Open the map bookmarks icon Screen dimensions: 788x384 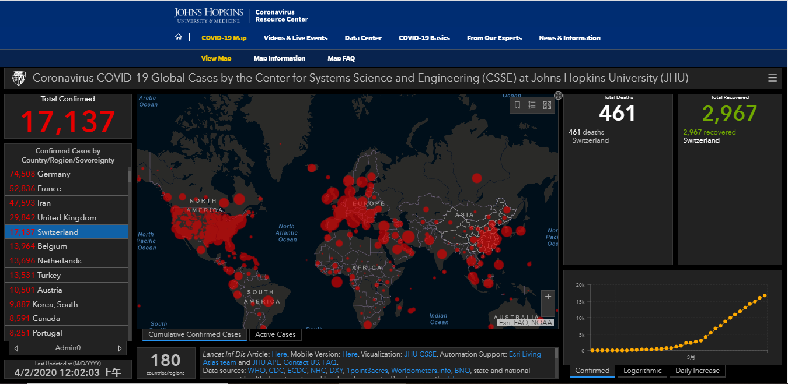coord(517,105)
